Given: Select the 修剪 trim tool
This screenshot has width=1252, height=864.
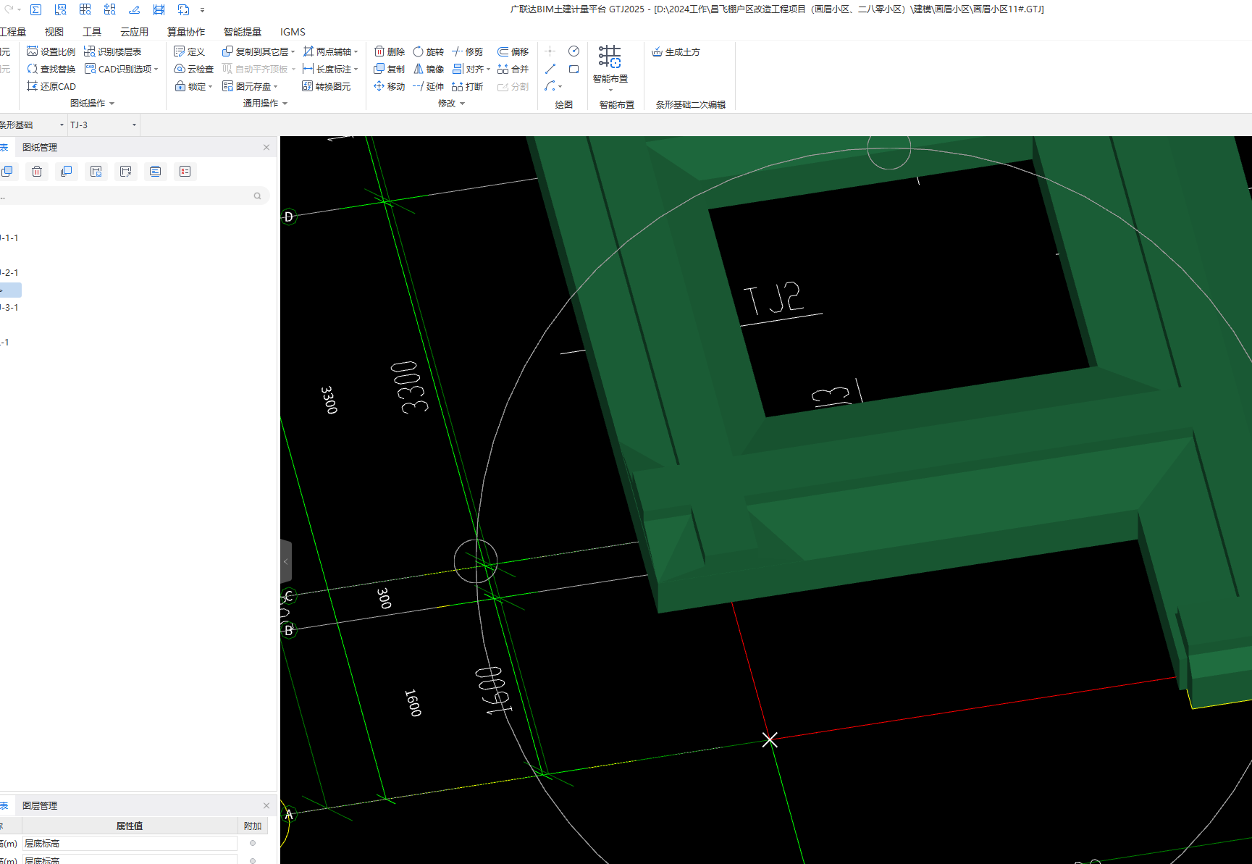Looking at the screenshot, I should coord(467,51).
